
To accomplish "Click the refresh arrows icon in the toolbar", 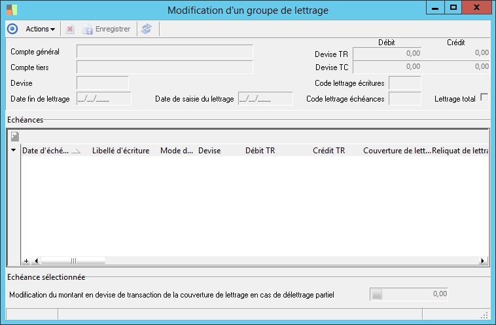I will [147, 29].
